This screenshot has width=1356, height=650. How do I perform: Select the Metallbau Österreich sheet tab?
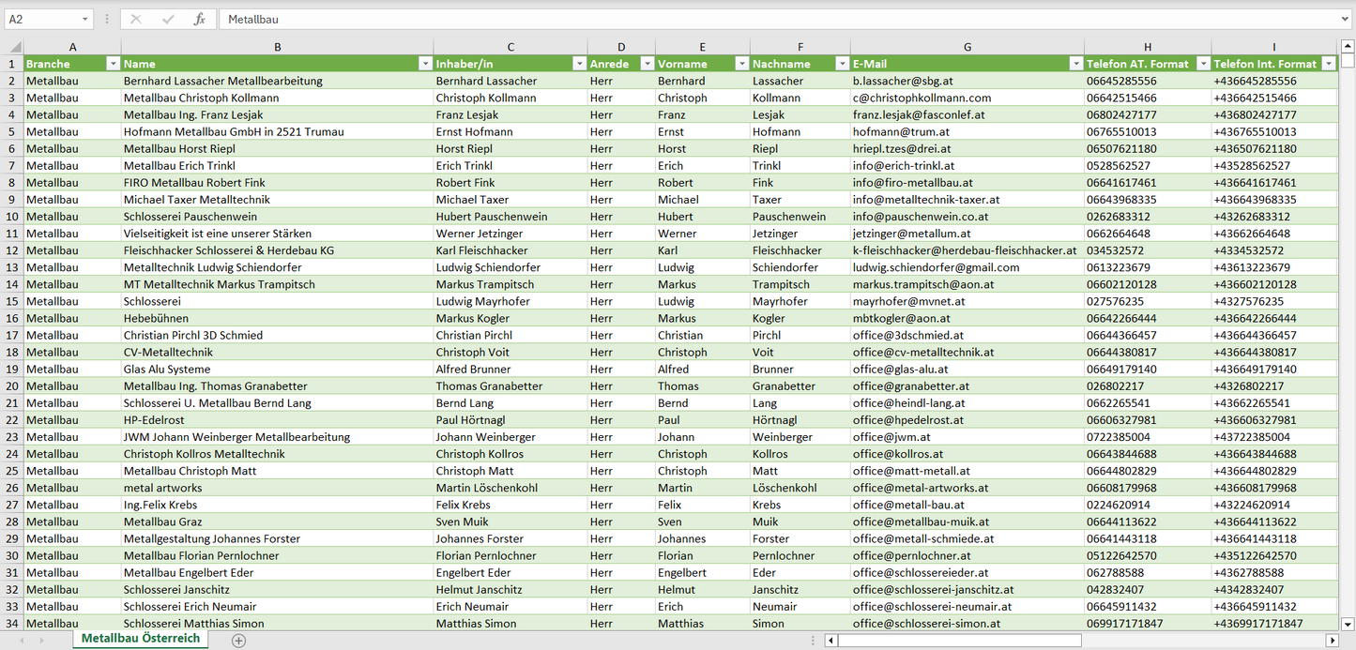[x=141, y=638]
